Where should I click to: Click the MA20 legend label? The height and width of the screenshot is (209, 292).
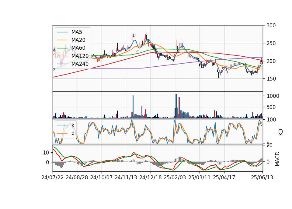78,40
